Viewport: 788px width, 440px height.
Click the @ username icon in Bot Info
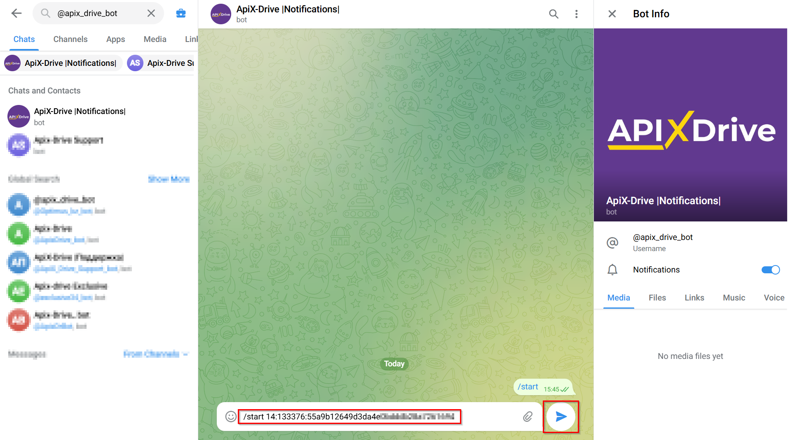click(x=612, y=242)
